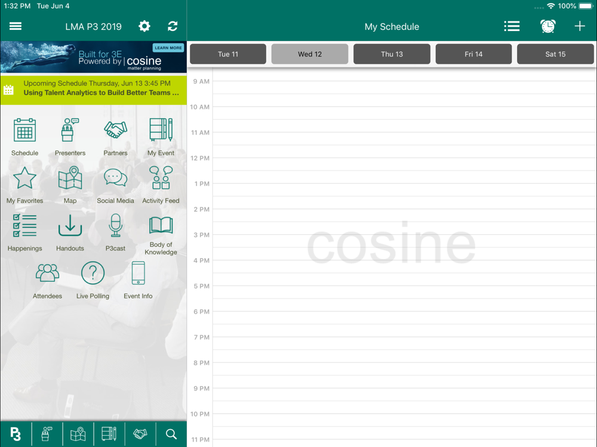Tap the Partners handshake icon

click(115, 130)
